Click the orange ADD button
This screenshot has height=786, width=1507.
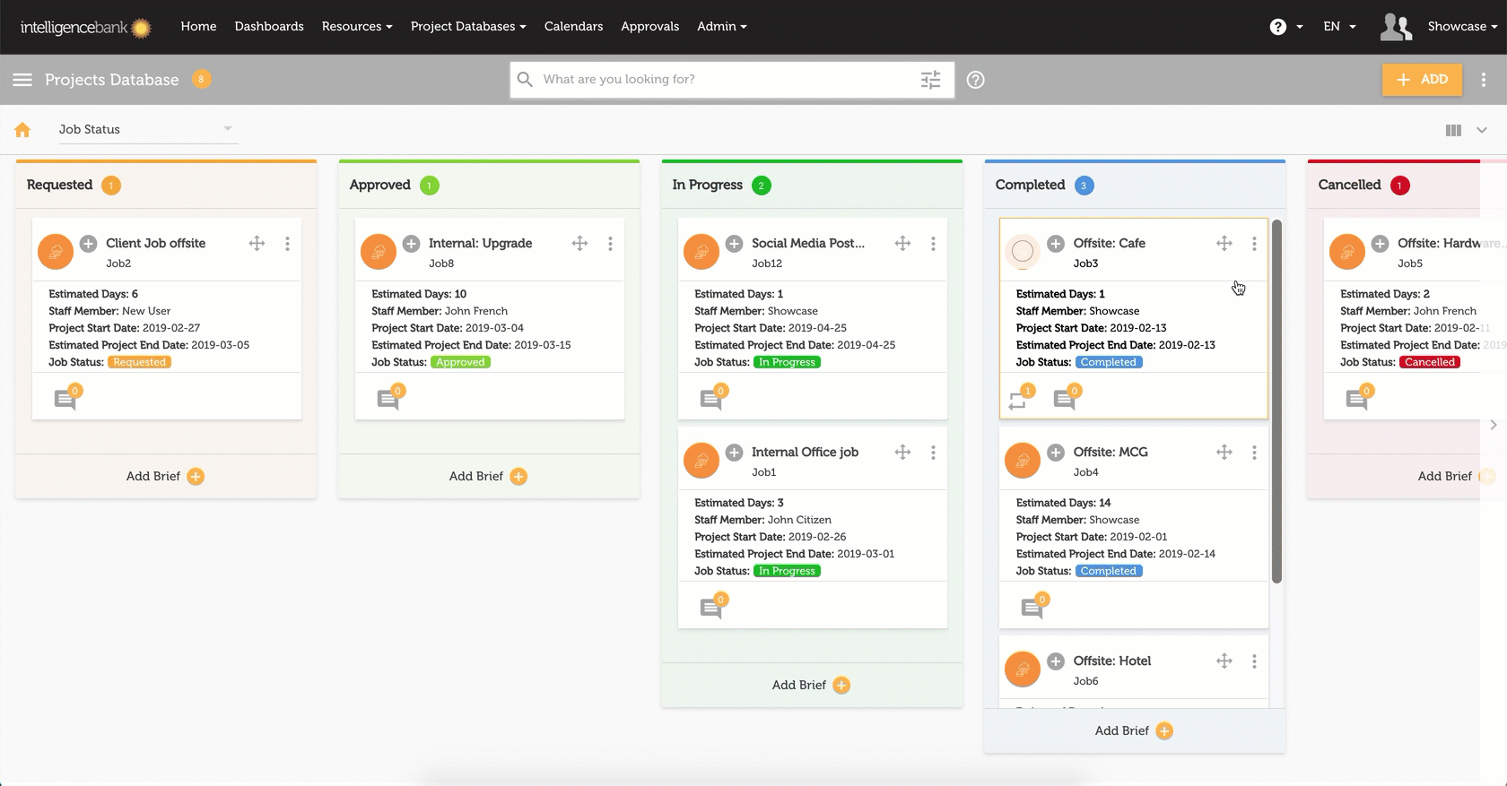1422,79
